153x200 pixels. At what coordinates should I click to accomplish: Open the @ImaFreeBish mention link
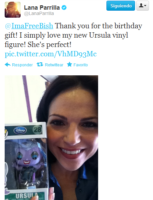[x=29, y=26]
